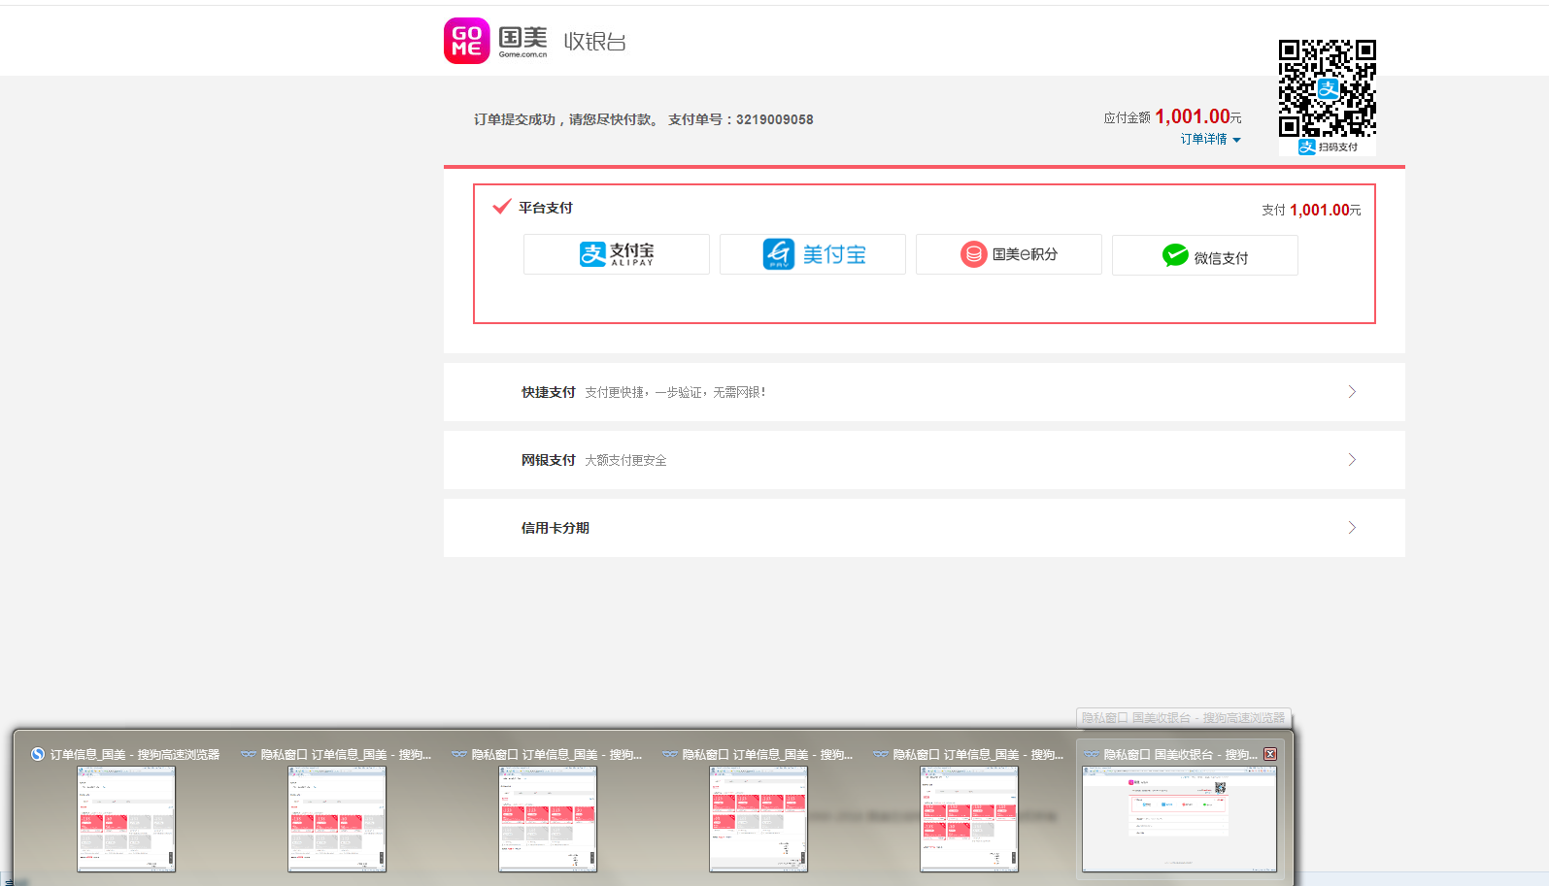The width and height of the screenshot is (1549, 886).
Task: Expand the 网银支付 chevron arrow
Action: point(1352,460)
